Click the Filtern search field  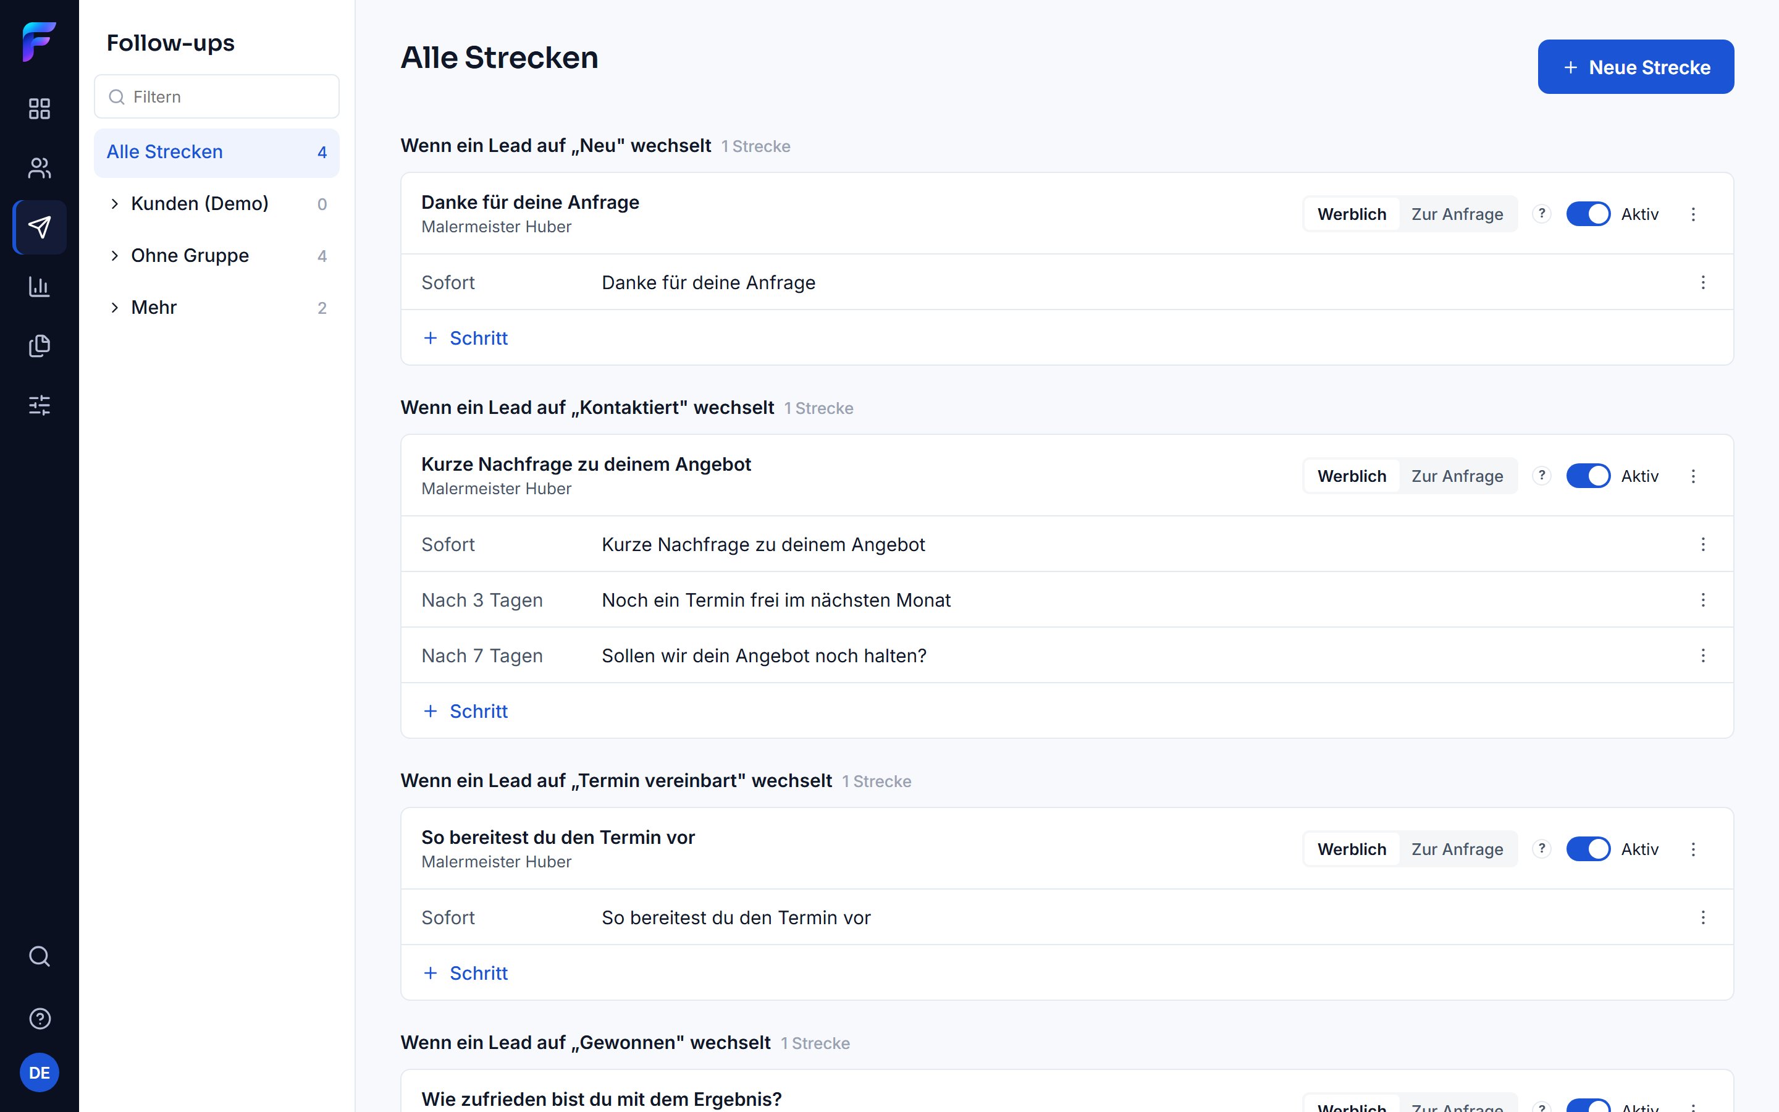pyautogui.click(x=216, y=96)
